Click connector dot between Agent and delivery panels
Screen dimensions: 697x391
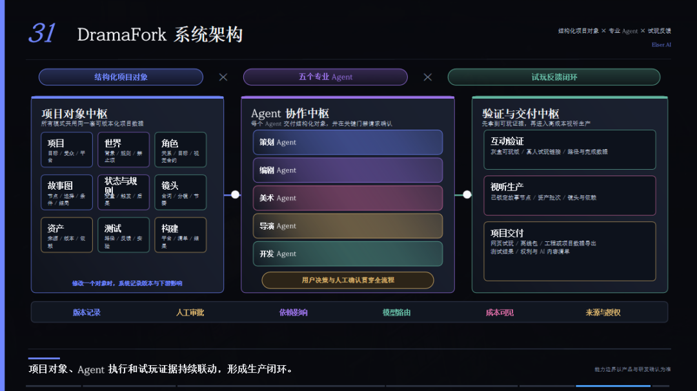[467, 194]
